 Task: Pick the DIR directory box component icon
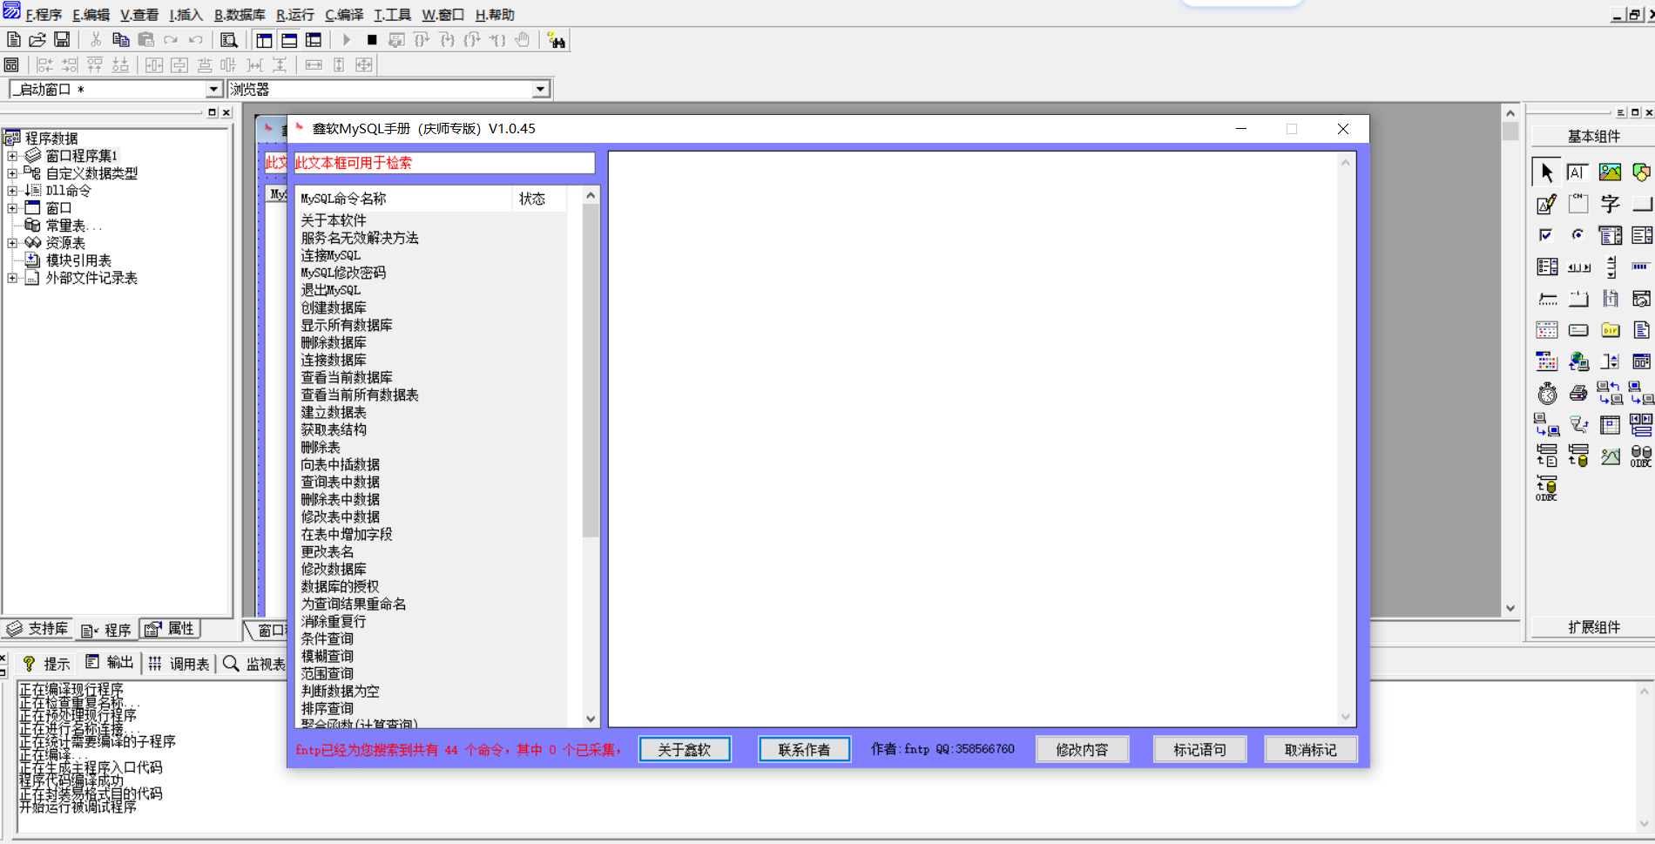(1610, 330)
